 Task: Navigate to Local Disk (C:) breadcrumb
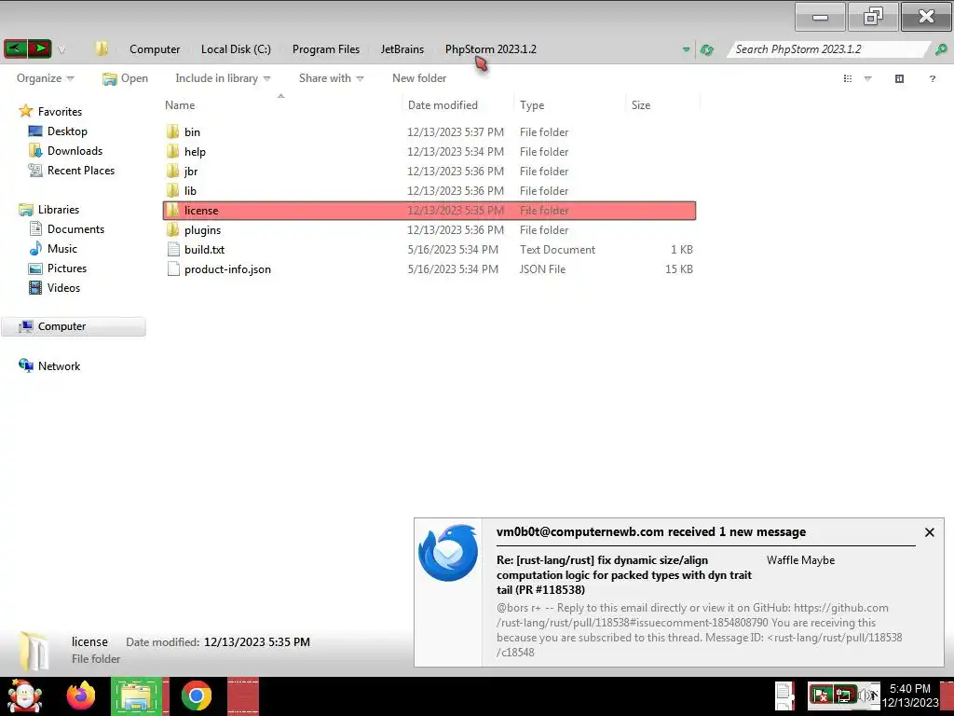(x=236, y=49)
